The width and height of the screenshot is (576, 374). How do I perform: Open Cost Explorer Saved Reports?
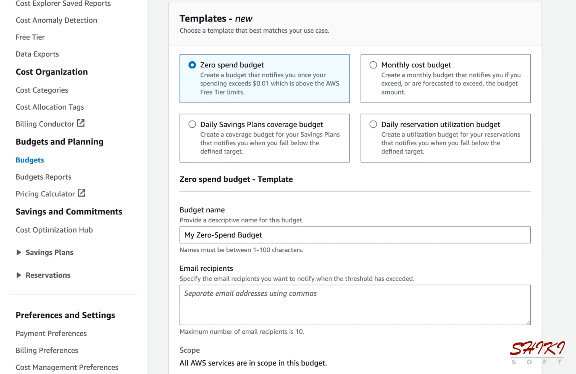[x=63, y=3]
